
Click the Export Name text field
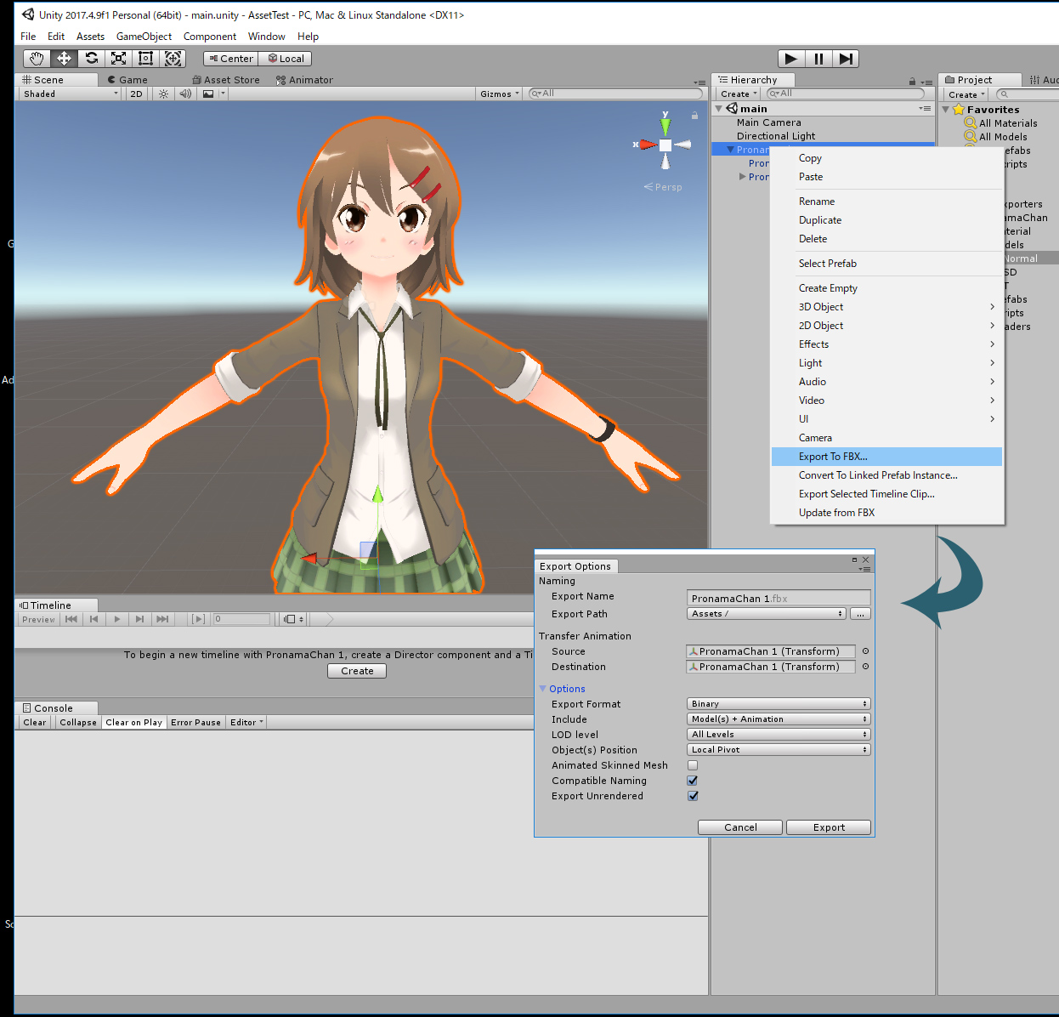(x=778, y=599)
